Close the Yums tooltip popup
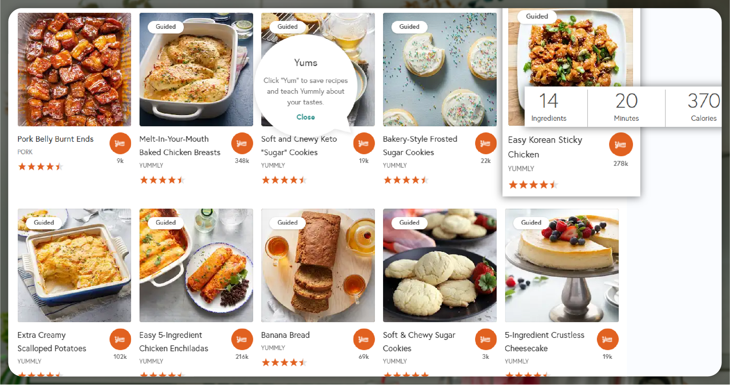This screenshot has width=730, height=385. point(306,117)
